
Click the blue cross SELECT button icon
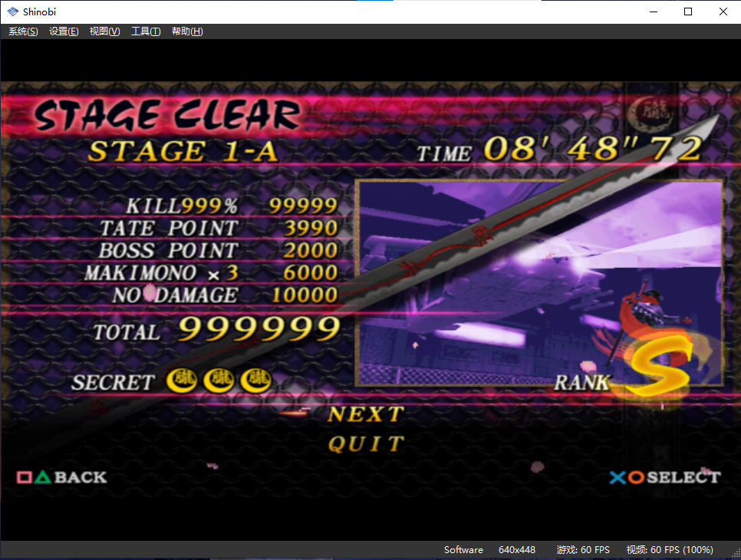pyautogui.click(x=617, y=478)
